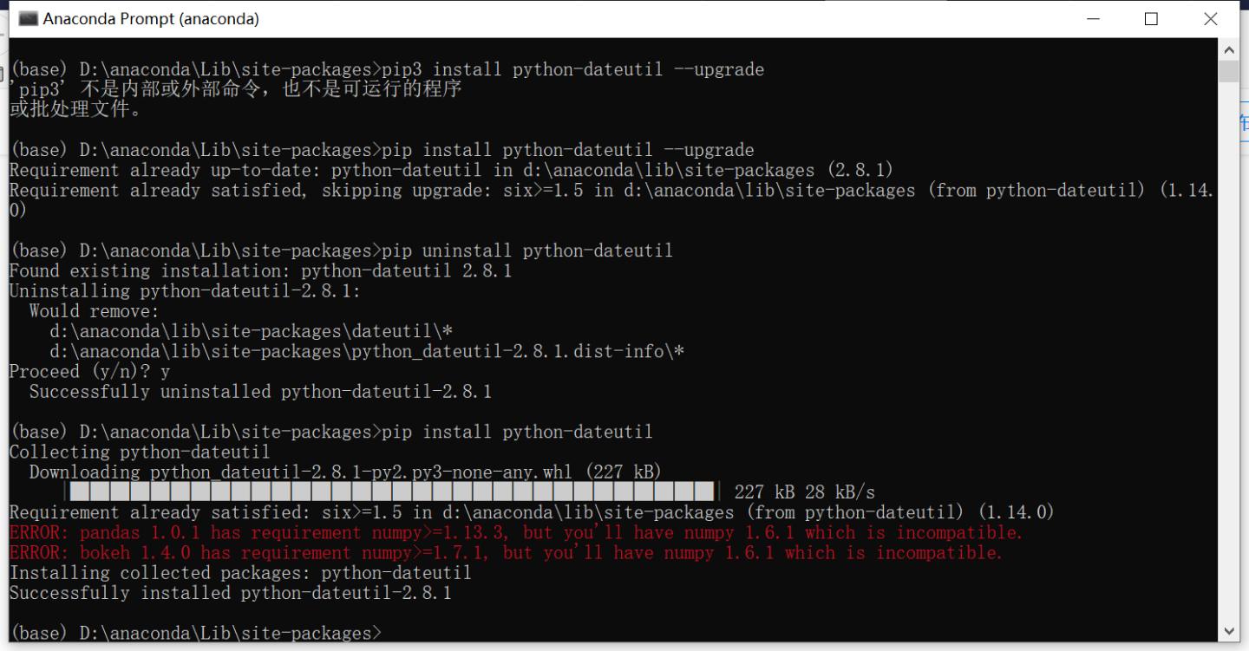Close the Anaconda Prompt window
Screen dimensions: 1249x651
coord(1211,18)
